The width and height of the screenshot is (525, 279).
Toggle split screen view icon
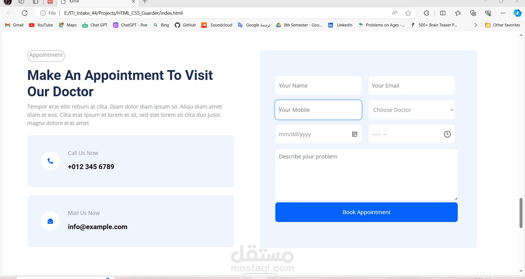coord(443,13)
